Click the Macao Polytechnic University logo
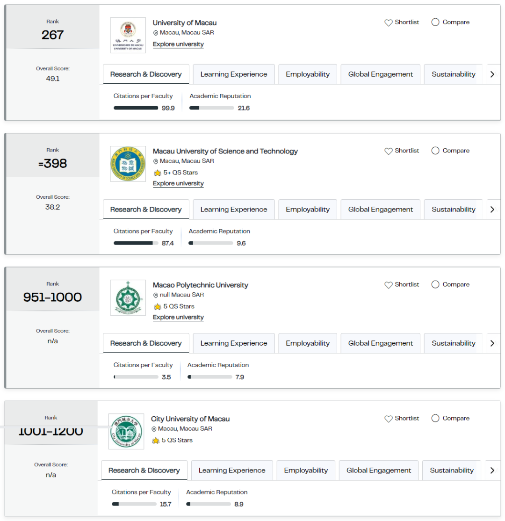Viewport: 505px width, 521px height. coord(128,298)
